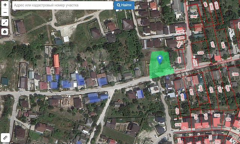Select cadastral parcel labeled 16396
This screenshot has width=240, height=144.
[180, 38]
